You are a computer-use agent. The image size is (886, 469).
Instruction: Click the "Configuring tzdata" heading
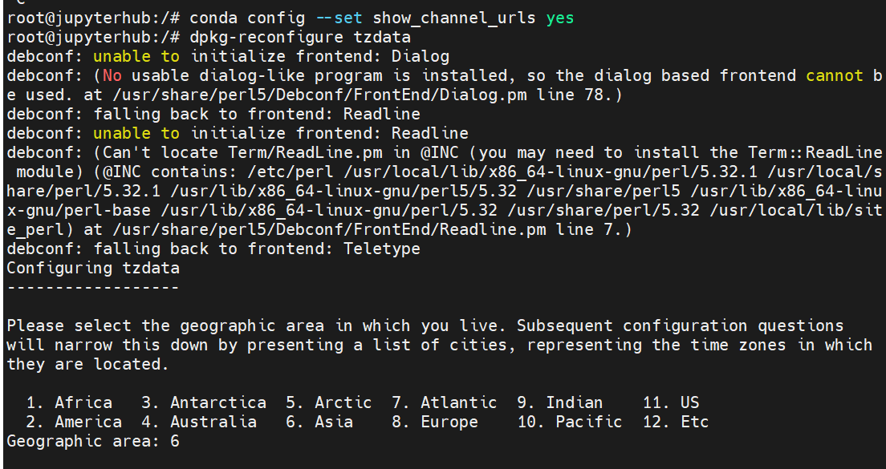[x=93, y=268]
